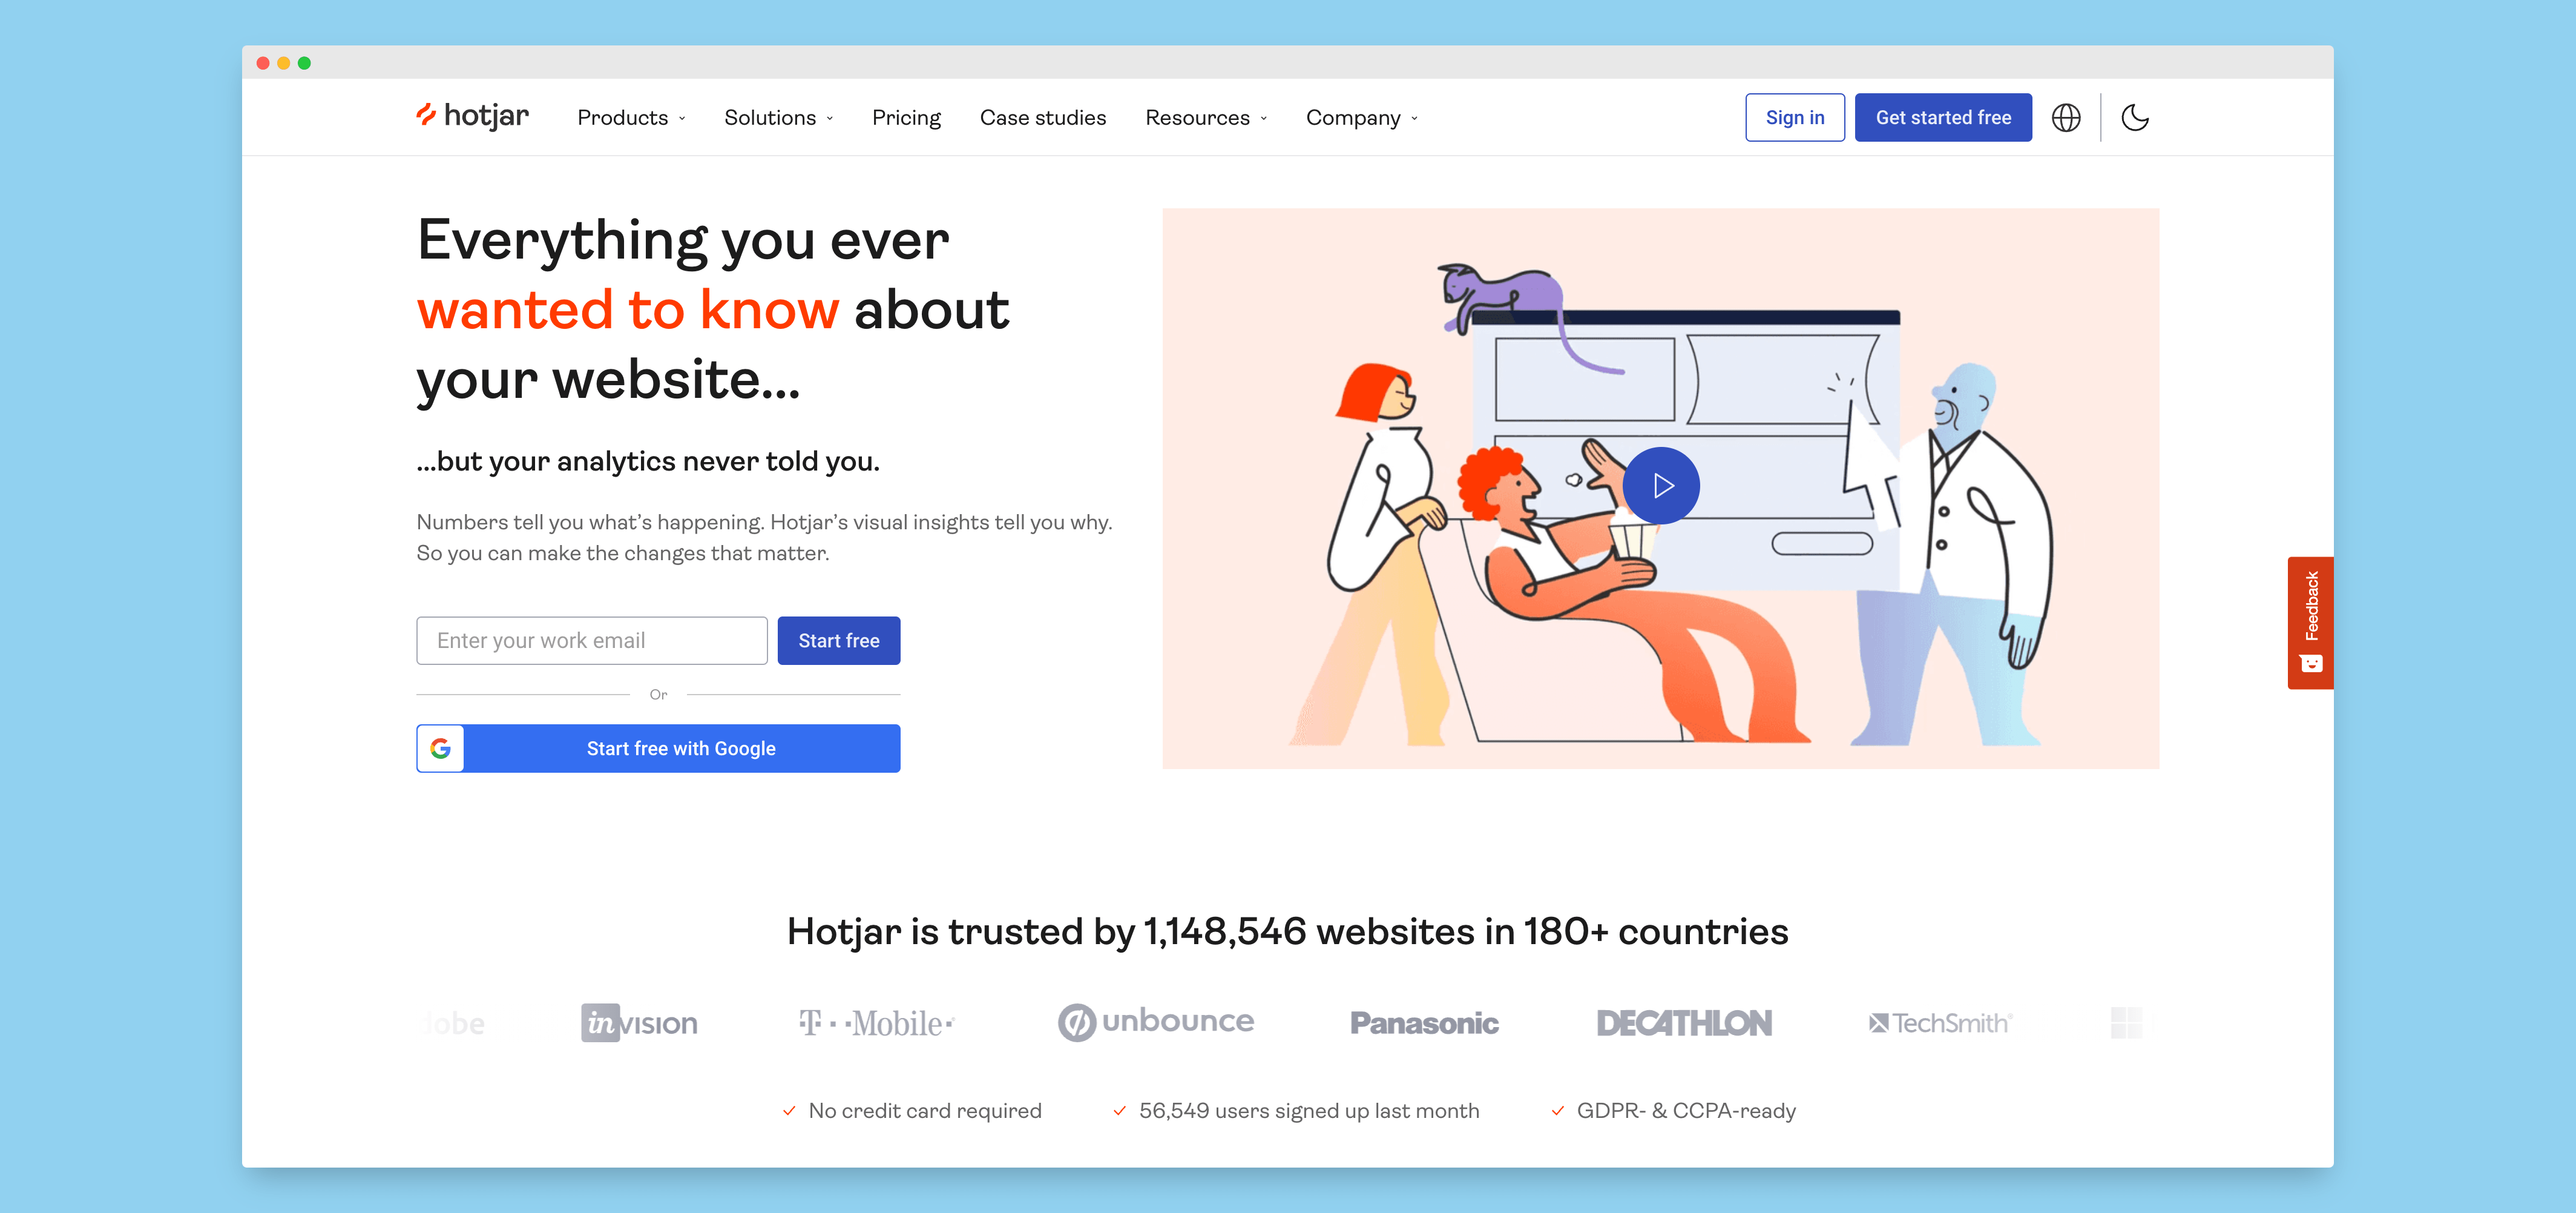Click the T-Mobile logo
This screenshot has height=1213, width=2576.
pos(877,1023)
